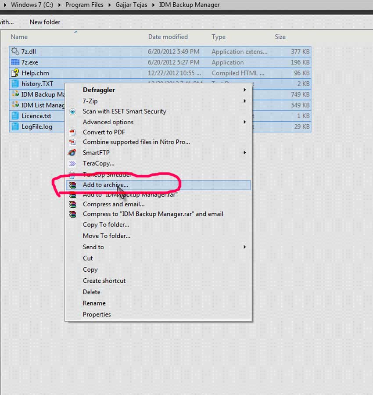Select the Help.chm file name
This screenshot has height=395, width=373.
pyautogui.click(x=35, y=73)
